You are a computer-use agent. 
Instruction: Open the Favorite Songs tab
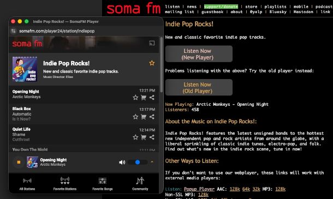point(103,184)
